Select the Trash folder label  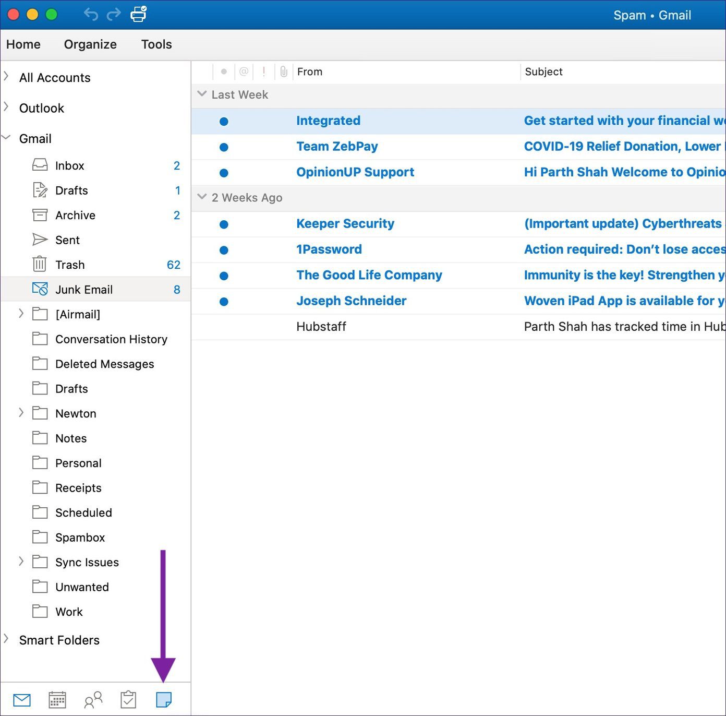pos(70,265)
